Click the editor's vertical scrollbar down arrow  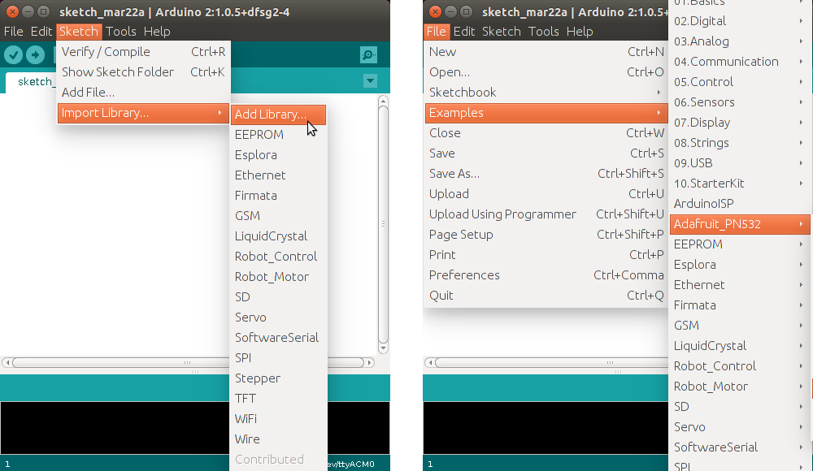(383, 348)
